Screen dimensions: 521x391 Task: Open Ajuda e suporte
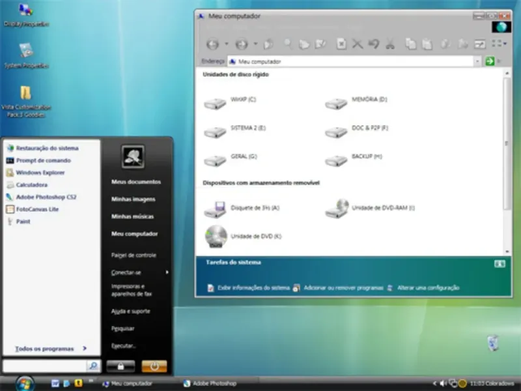click(x=131, y=311)
